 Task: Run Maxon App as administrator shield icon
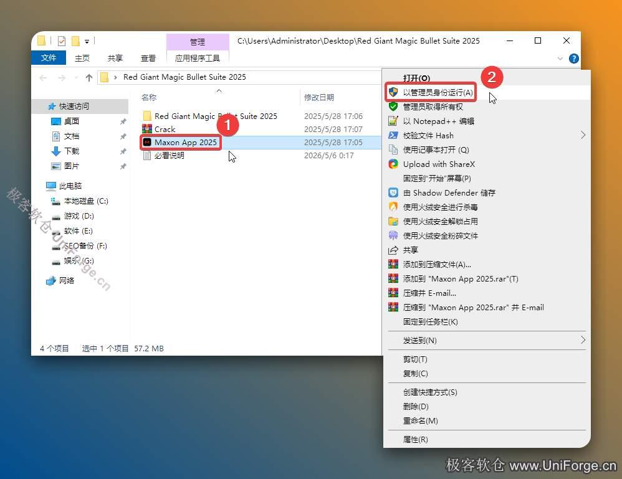[x=393, y=92]
